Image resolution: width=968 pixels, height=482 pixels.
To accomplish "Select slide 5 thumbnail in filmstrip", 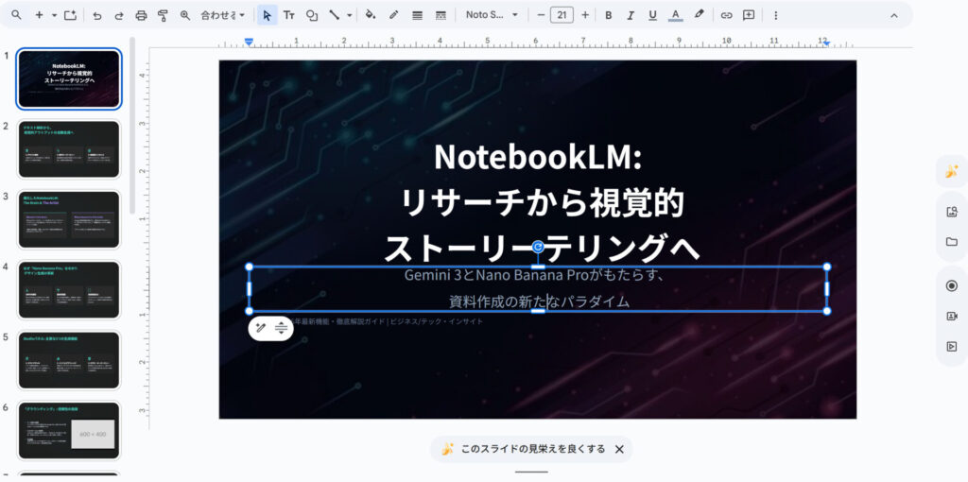I will click(x=69, y=360).
